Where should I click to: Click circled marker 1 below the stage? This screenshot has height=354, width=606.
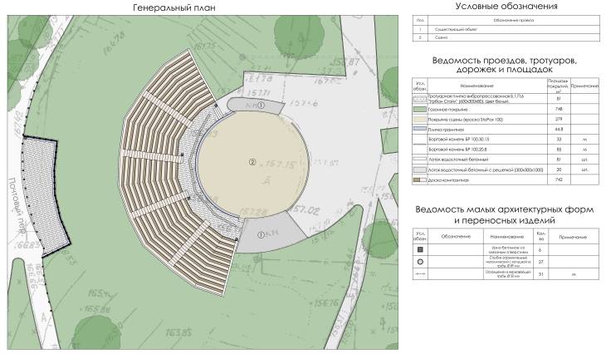point(261,235)
